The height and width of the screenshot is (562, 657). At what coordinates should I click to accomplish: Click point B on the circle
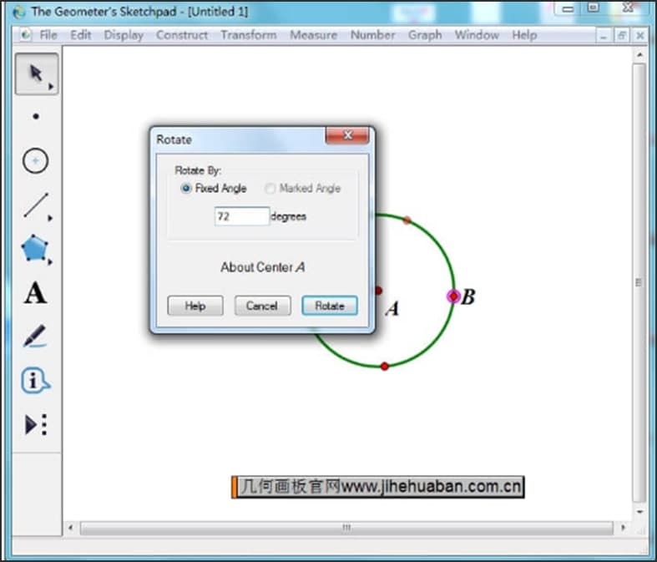pos(453,296)
